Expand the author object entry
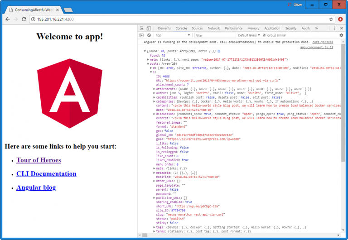The height and width of the screenshot is (240, 348). tap(154, 93)
